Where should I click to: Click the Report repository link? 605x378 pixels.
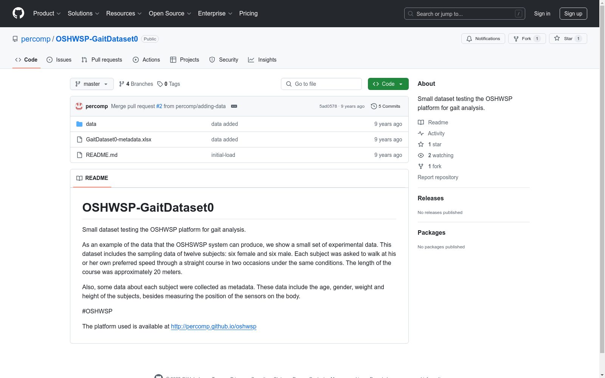point(438,177)
